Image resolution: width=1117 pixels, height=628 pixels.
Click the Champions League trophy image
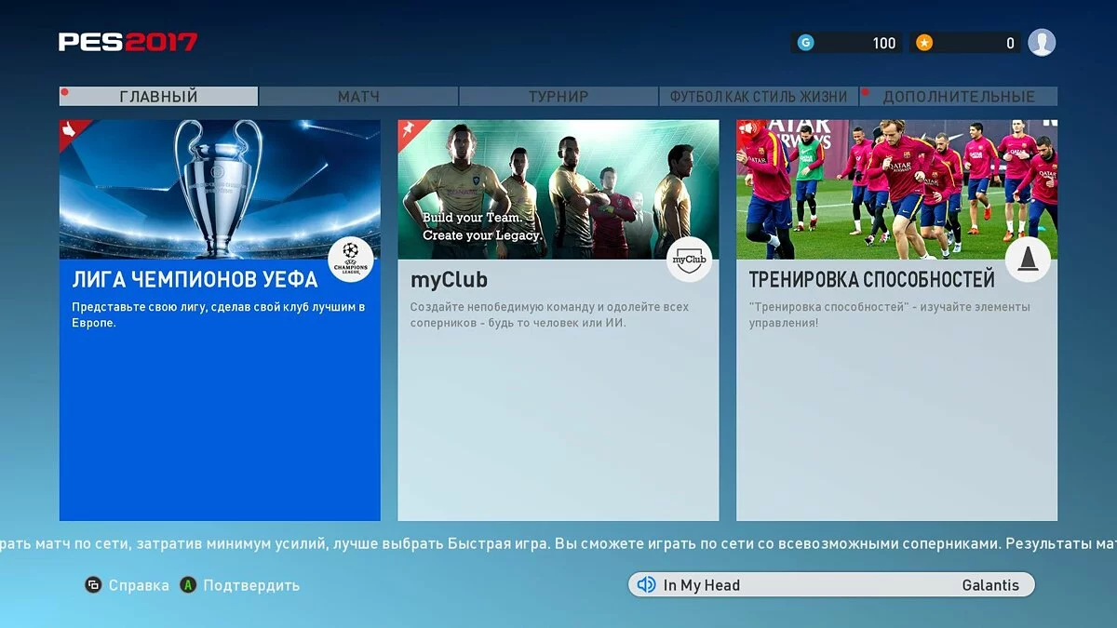(220, 189)
